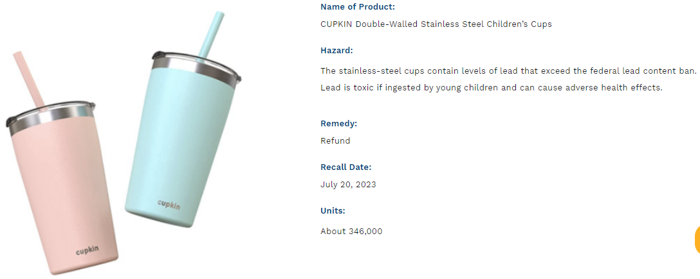Click the "Recall Date:" heading
700x279 pixels.
[x=345, y=167]
